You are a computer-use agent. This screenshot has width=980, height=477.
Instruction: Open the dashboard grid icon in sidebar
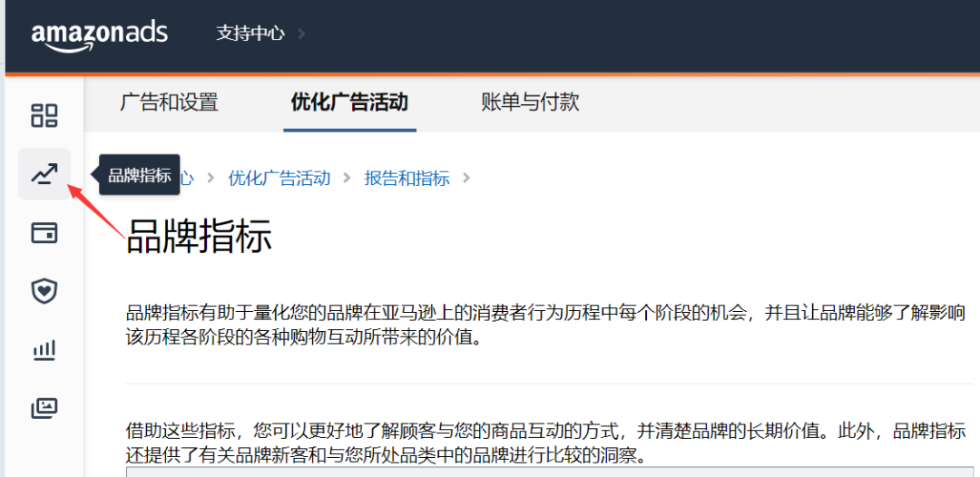click(x=44, y=115)
